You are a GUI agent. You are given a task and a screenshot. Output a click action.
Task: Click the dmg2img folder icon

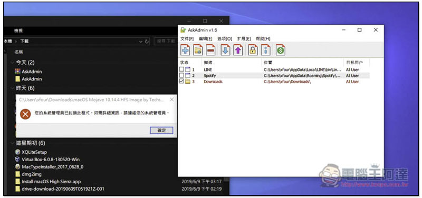(17, 174)
